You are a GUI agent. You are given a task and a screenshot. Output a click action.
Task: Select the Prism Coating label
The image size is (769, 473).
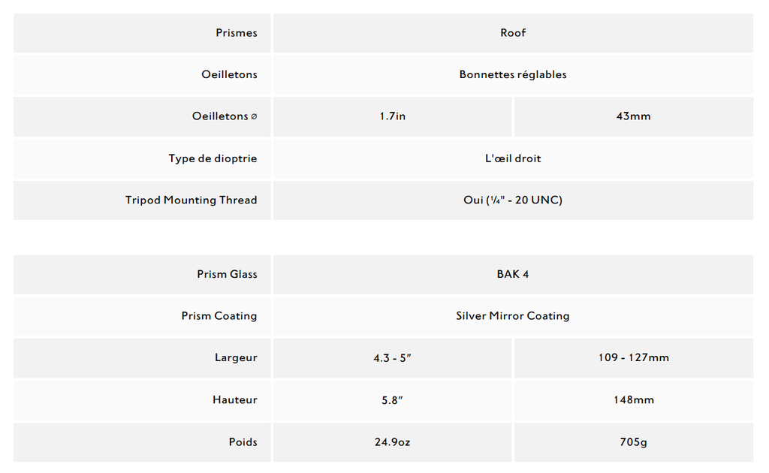click(219, 316)
